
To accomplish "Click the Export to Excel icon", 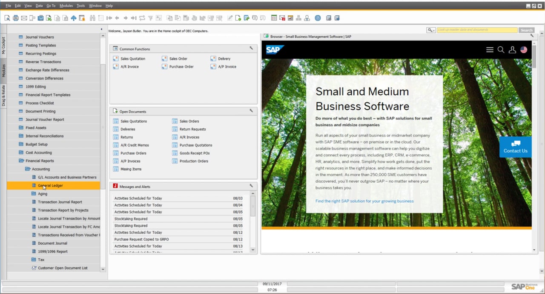I will [x=49, y=18].
